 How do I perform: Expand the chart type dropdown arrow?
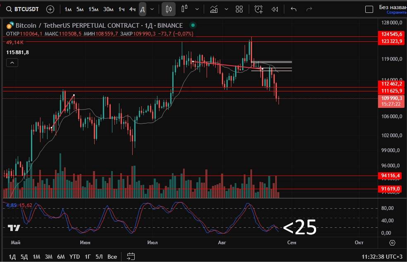198,9
